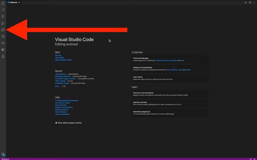Open Product documentation link
This screenshot has width=257, height=160.
point(64,107)
